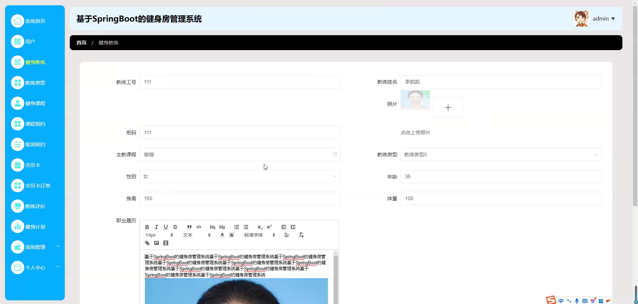Open the Sogou soft keyboard

click(585, 301)
